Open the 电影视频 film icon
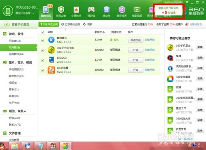The height and width of the screenshot is (150, 206). coord(137,10)
